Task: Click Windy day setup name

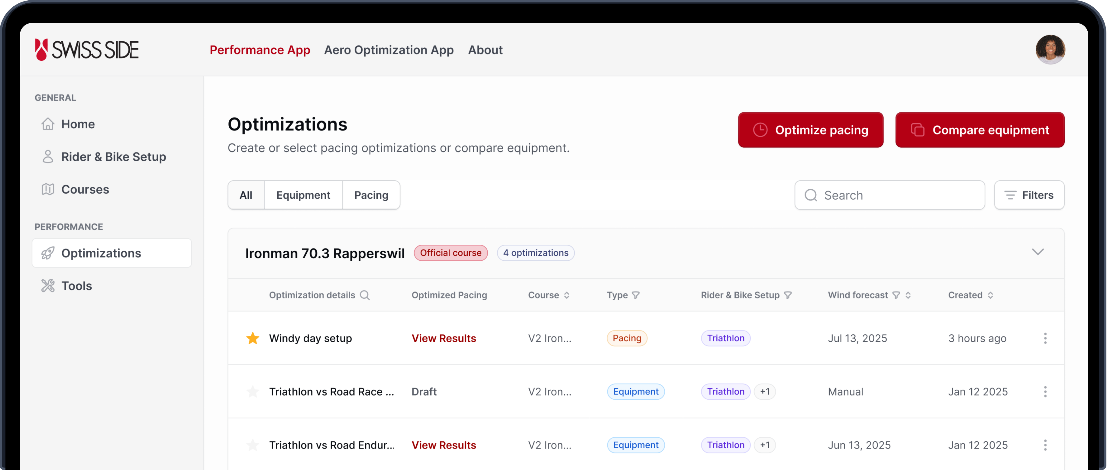Action: tap(311, 338)
